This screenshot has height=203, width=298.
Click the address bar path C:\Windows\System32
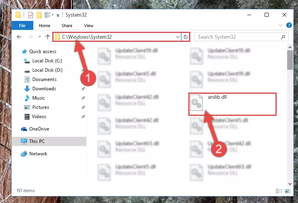pyautogui.click(x=87, y=37)
